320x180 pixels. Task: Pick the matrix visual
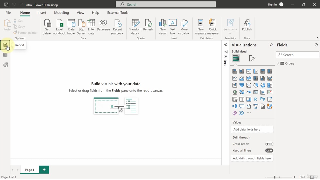tap(249, 99)
